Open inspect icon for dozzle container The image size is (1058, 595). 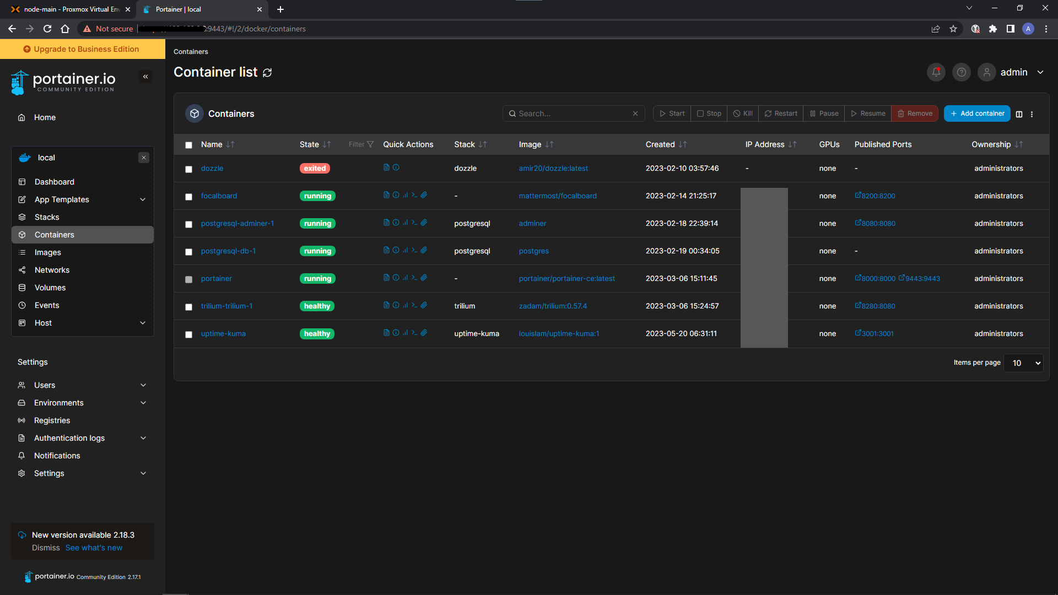396,167
